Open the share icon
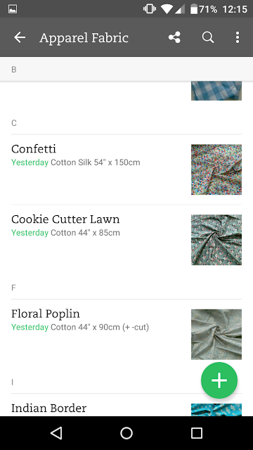This screenshot has height=450, width=253. point(174,37)
